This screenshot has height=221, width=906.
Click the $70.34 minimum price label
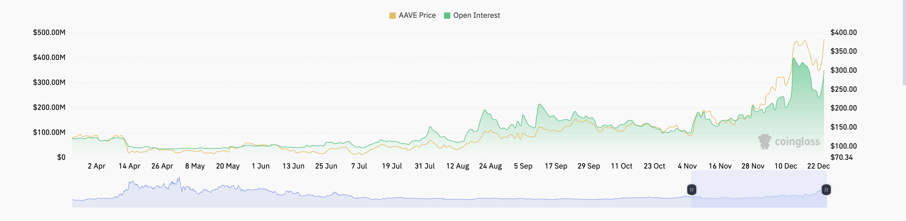click(x=842, y=157)
